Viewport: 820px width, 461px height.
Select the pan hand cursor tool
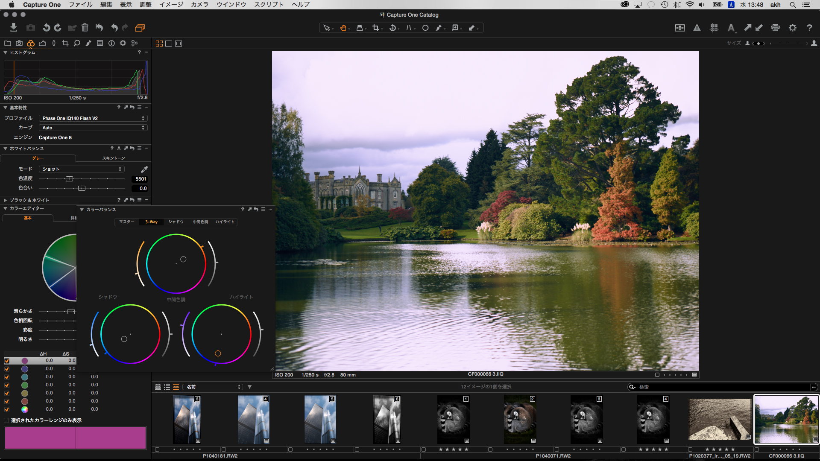pyautogui.click(x=343, y=28)
